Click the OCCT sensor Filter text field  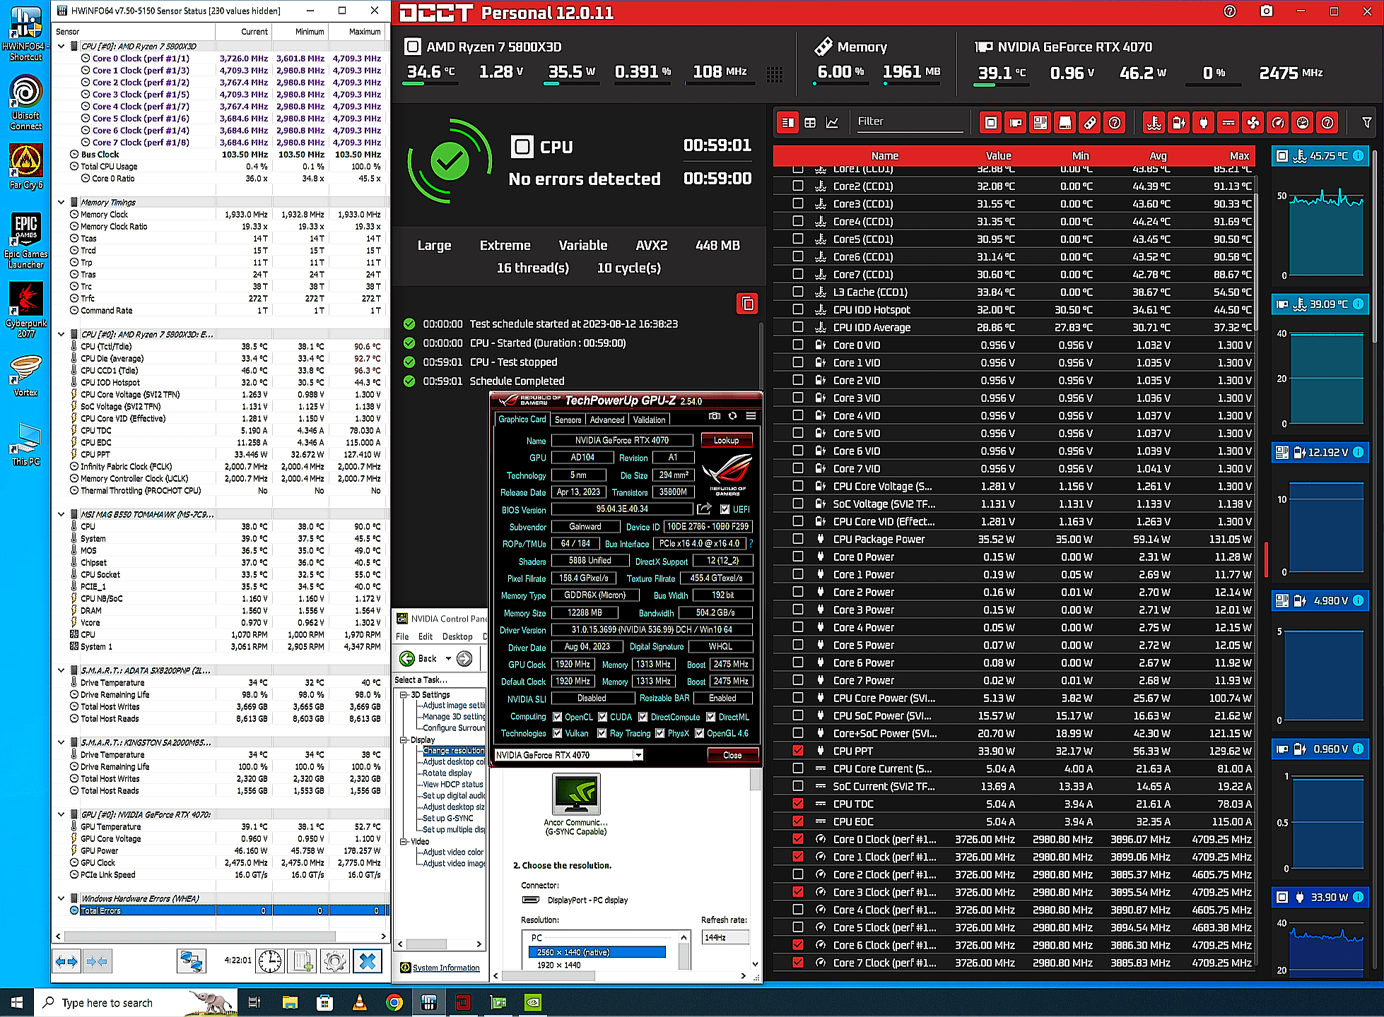[x=908, y=121]
